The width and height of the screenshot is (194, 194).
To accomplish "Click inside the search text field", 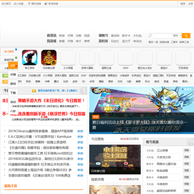I will click(160, 36).
